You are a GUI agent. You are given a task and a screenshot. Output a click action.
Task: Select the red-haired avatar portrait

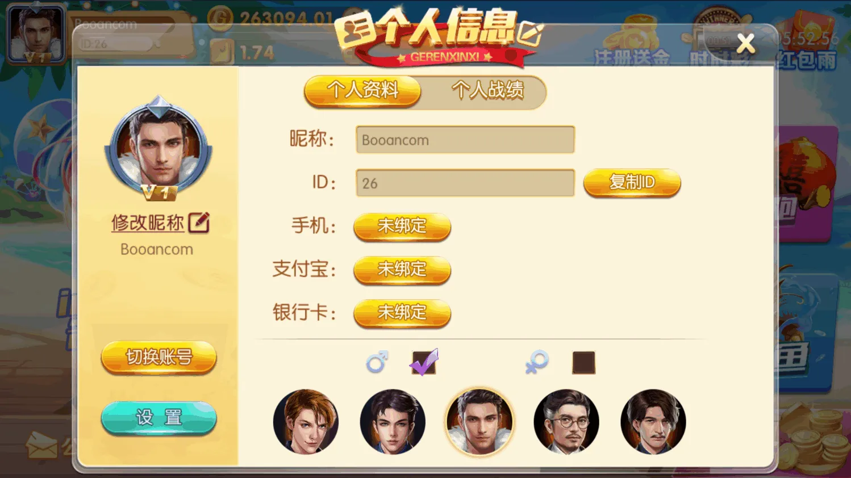306,422
